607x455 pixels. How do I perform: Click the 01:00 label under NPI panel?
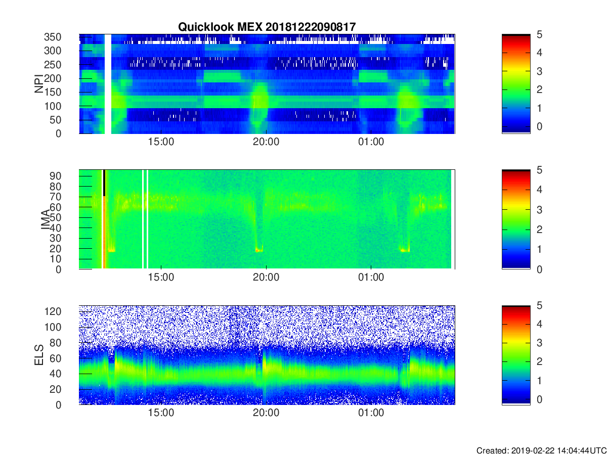coord(371,142)
